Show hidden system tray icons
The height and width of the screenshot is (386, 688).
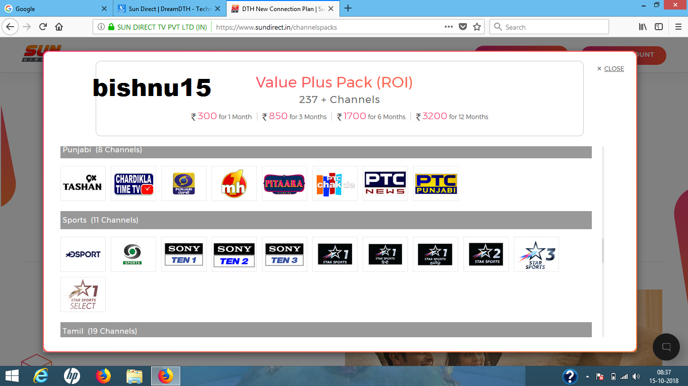(587, 376)
